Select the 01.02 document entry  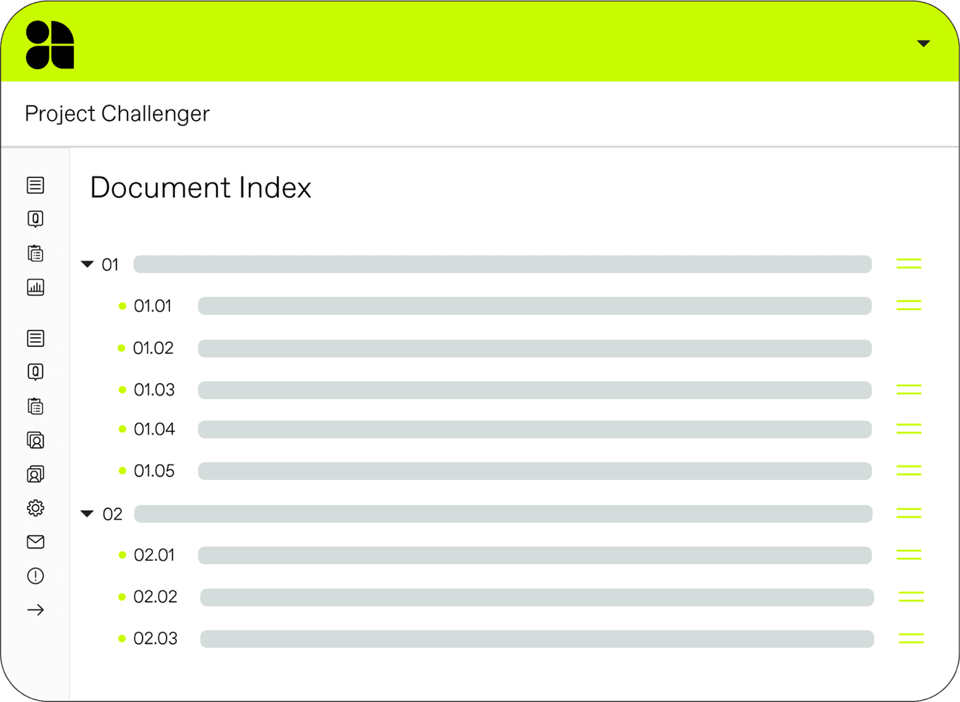154,348
